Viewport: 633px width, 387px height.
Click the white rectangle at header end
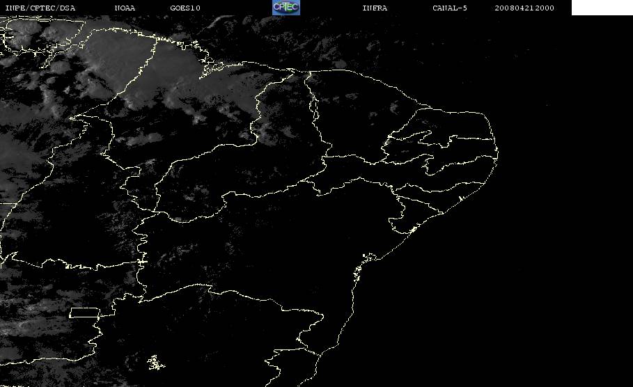click(602, 8)
